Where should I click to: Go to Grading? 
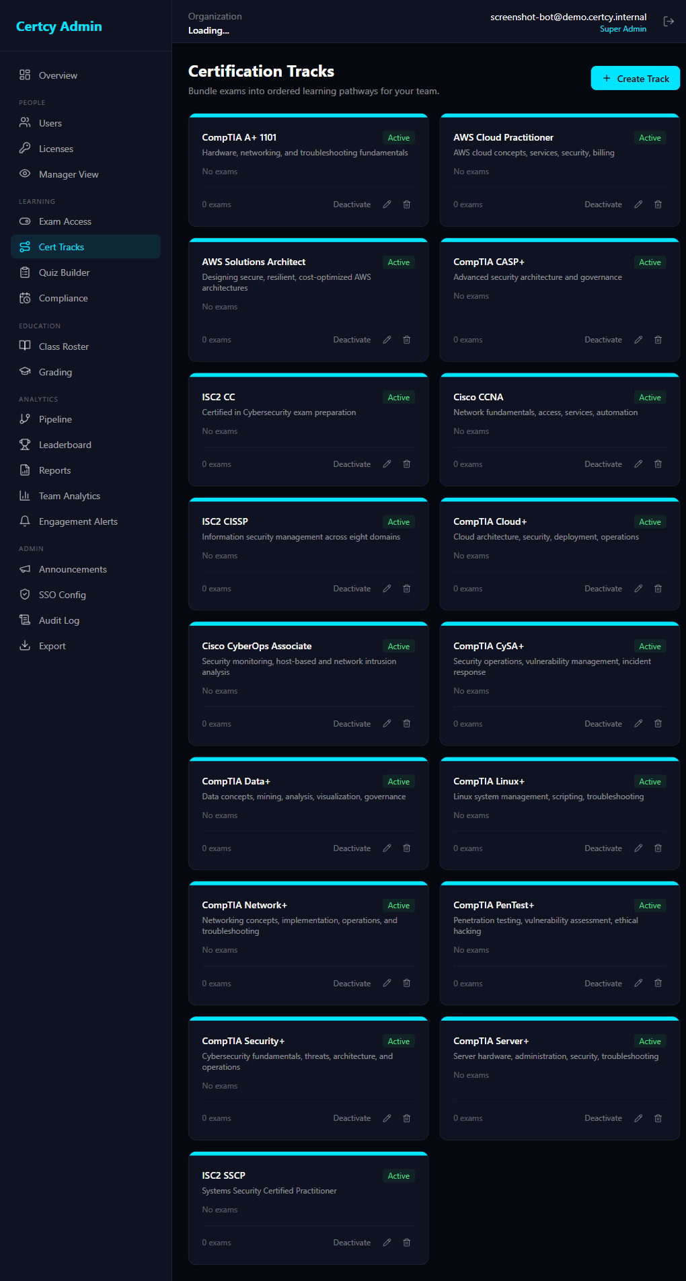[86, 372]
